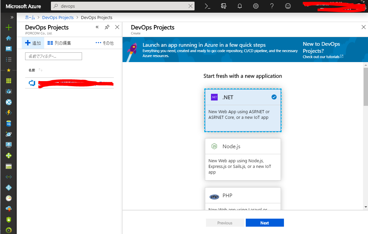368x234 pixels.
Task: Select the .NET application card
Action: click(x=243, y=110)
